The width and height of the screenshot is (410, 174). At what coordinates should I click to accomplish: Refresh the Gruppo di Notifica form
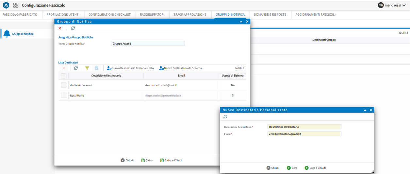73,28
